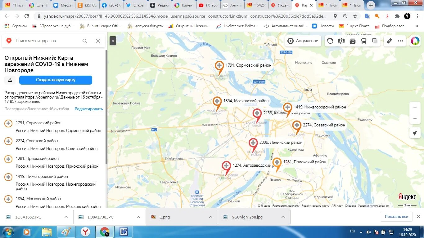Viewport: 424px width, 238px height.
Task: Click the Редактировать карту footer link
Action: point(315,206)
